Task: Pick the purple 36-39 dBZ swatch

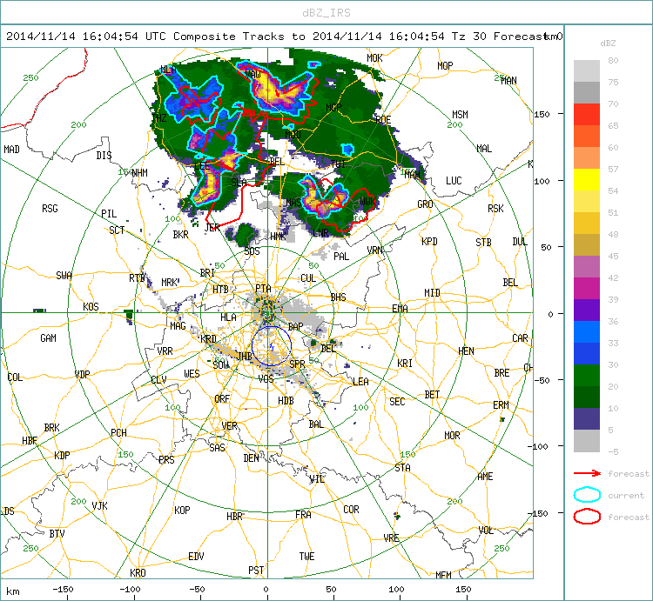Action: pyautogui.click(x=587, y=310)
